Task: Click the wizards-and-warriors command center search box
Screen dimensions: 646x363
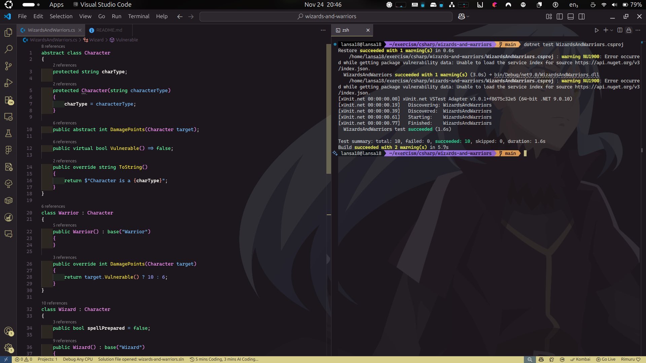Action: (x=326, y=16)
